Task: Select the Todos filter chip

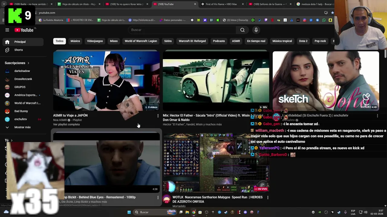Action: pos(60,41)
